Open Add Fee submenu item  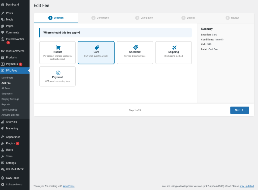(x=6, y=83)
